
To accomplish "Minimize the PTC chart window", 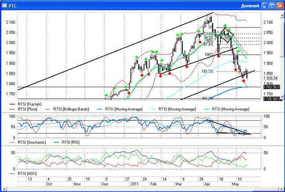I will click(x=265, y=6).
